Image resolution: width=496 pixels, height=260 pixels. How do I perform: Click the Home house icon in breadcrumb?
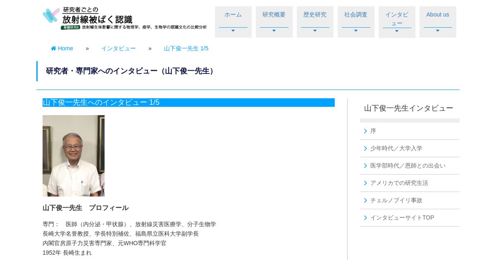(x=53, y=48)
